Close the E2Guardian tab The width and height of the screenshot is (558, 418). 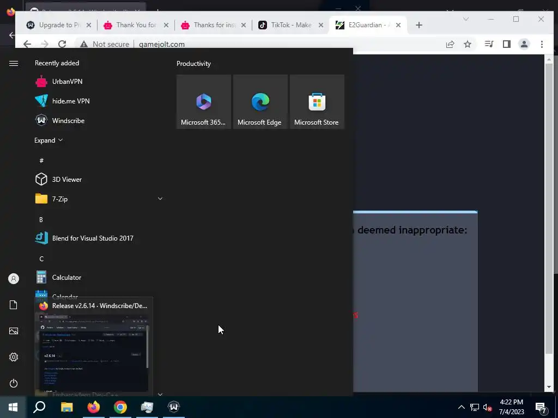(398, 25)
